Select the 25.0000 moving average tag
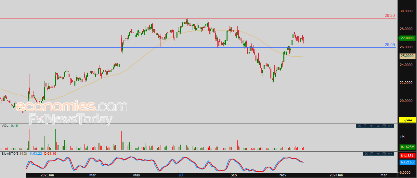 point(408,56)
